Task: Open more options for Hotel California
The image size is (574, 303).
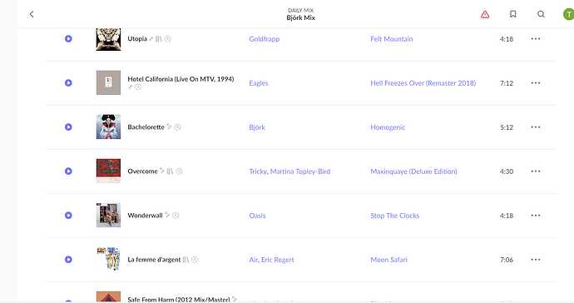Action: pyautogui.click(x=536, y=82)
